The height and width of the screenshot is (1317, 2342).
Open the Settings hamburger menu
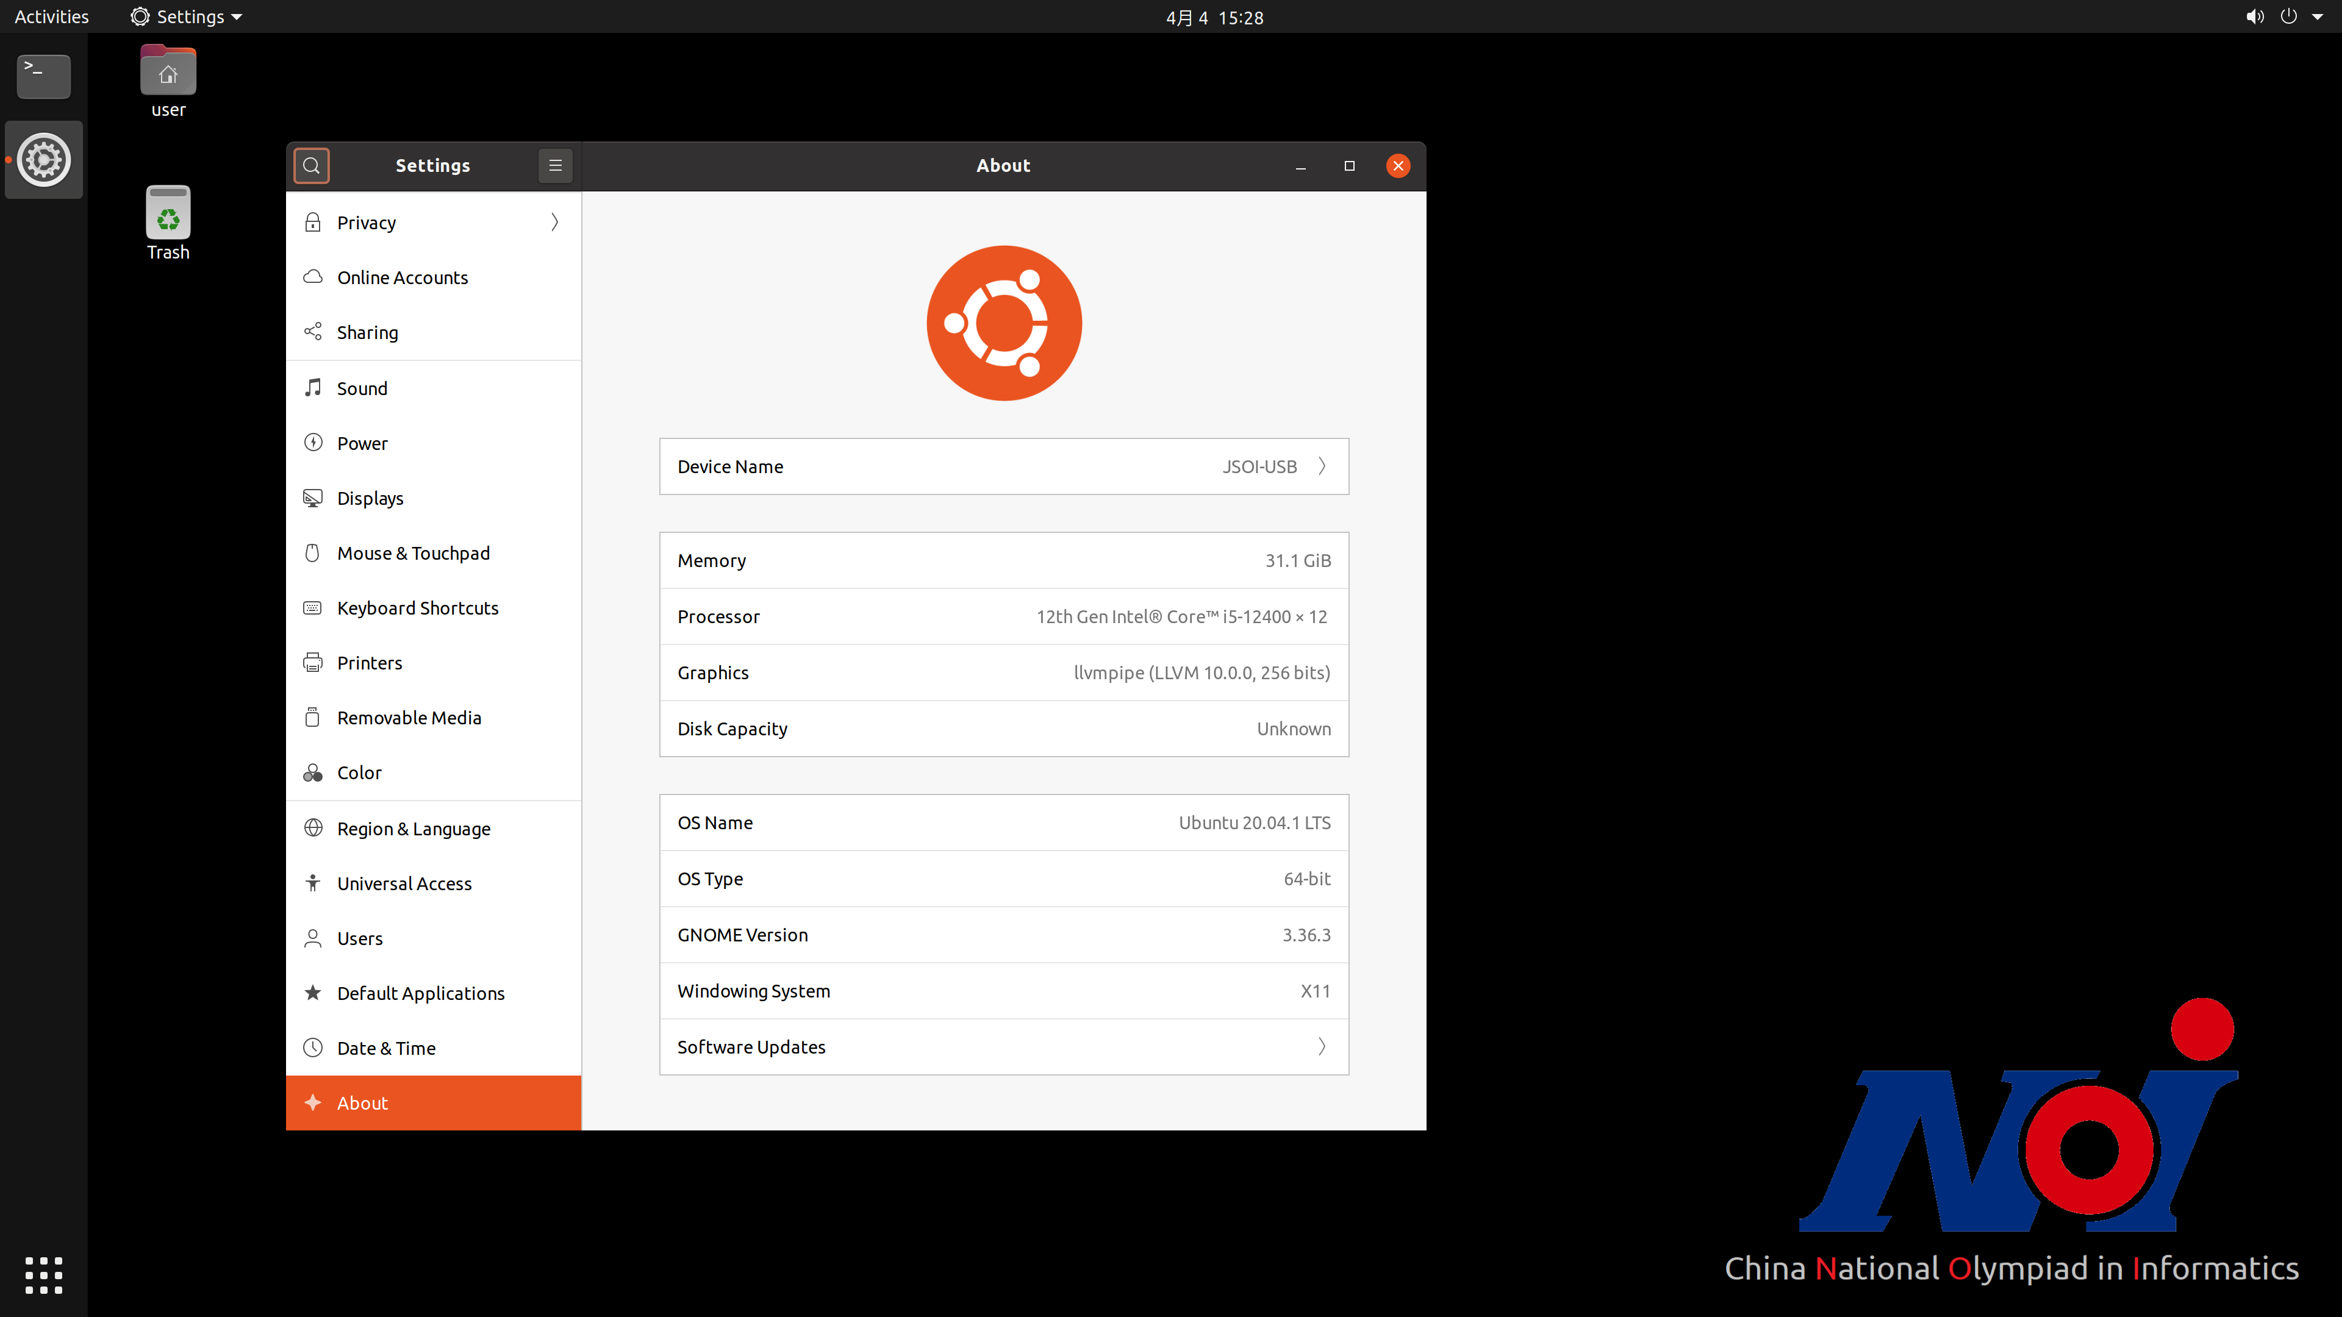pos(554,165)
